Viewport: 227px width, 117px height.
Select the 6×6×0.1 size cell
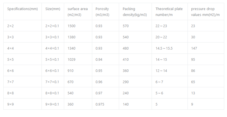click(x=52, y=71)
